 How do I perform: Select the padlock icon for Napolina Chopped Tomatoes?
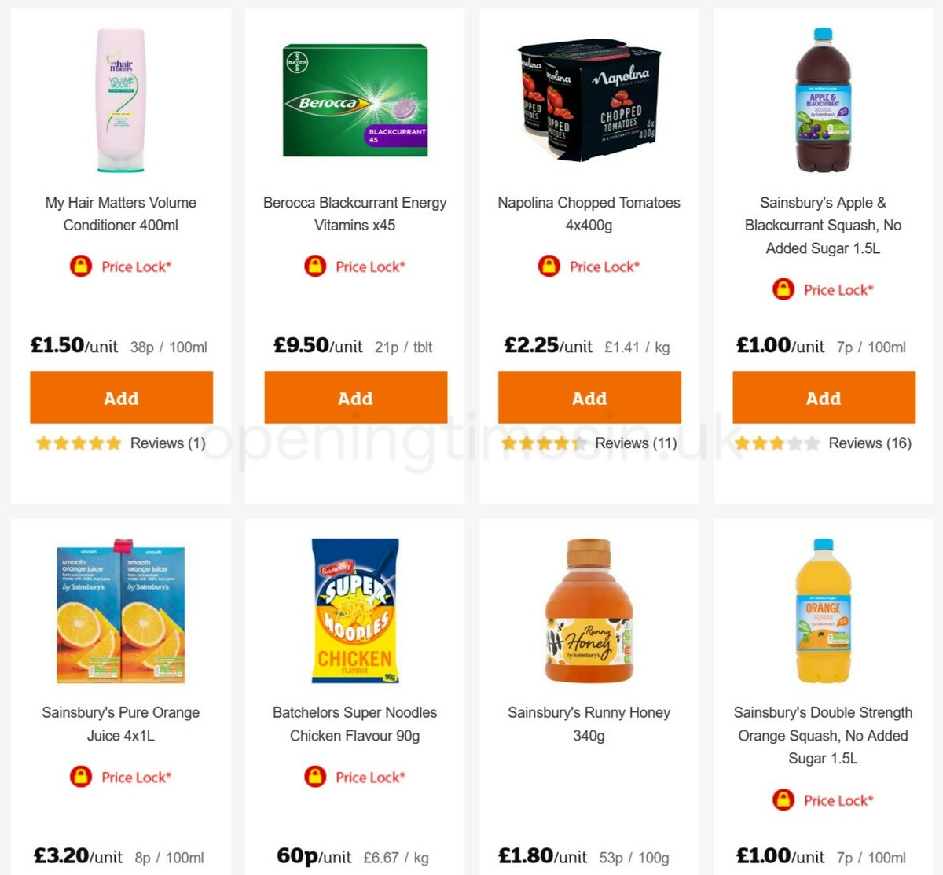click(550, 267)
